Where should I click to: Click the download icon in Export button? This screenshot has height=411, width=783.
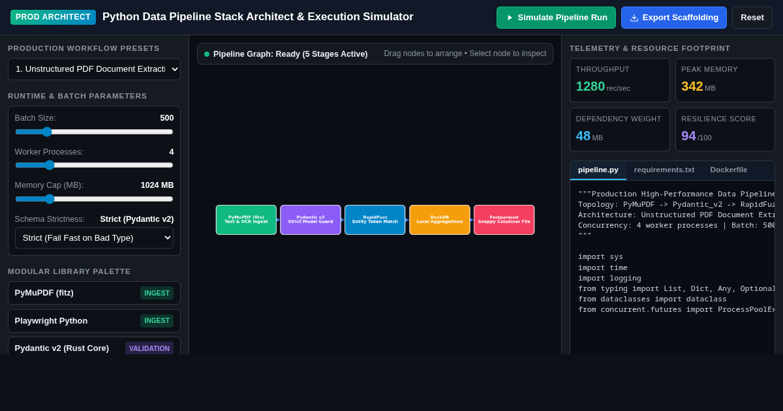click(634, 18)
